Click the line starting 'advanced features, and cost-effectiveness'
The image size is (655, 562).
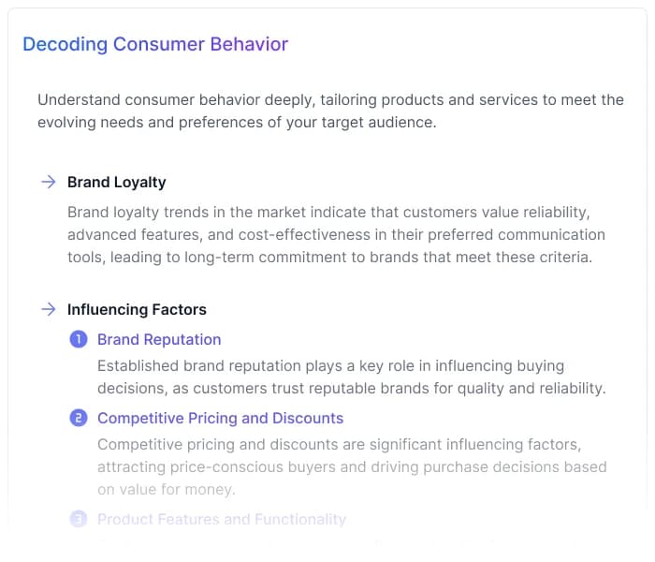(336, 234)
